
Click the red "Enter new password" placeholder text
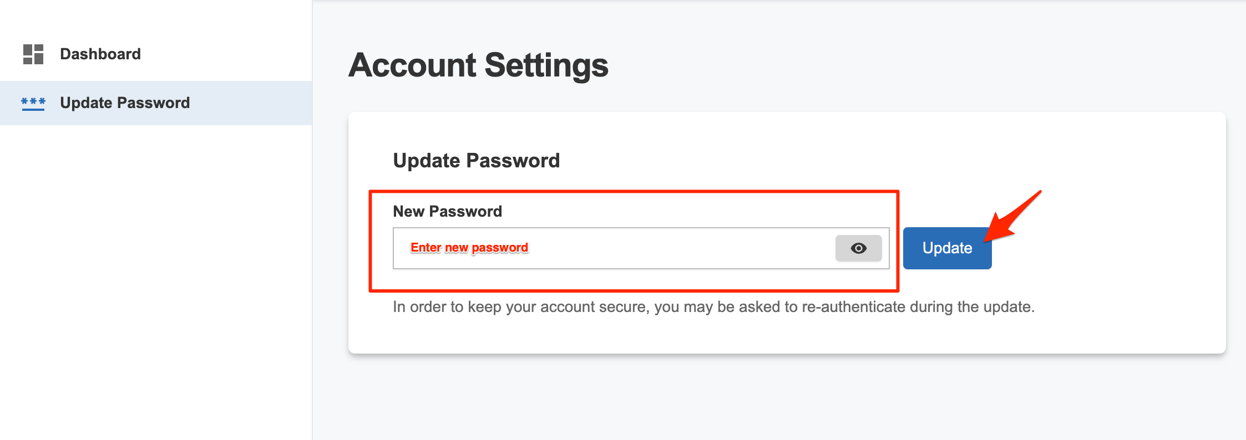[469, 248]
